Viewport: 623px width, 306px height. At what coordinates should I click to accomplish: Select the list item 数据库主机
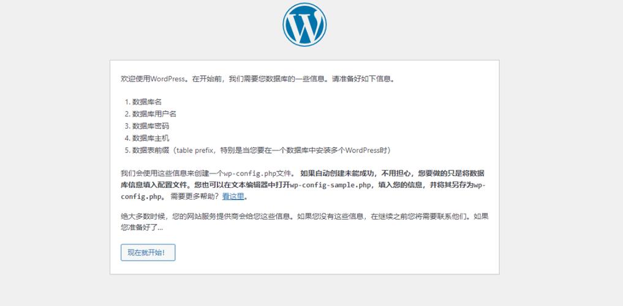tap(151, 138)
